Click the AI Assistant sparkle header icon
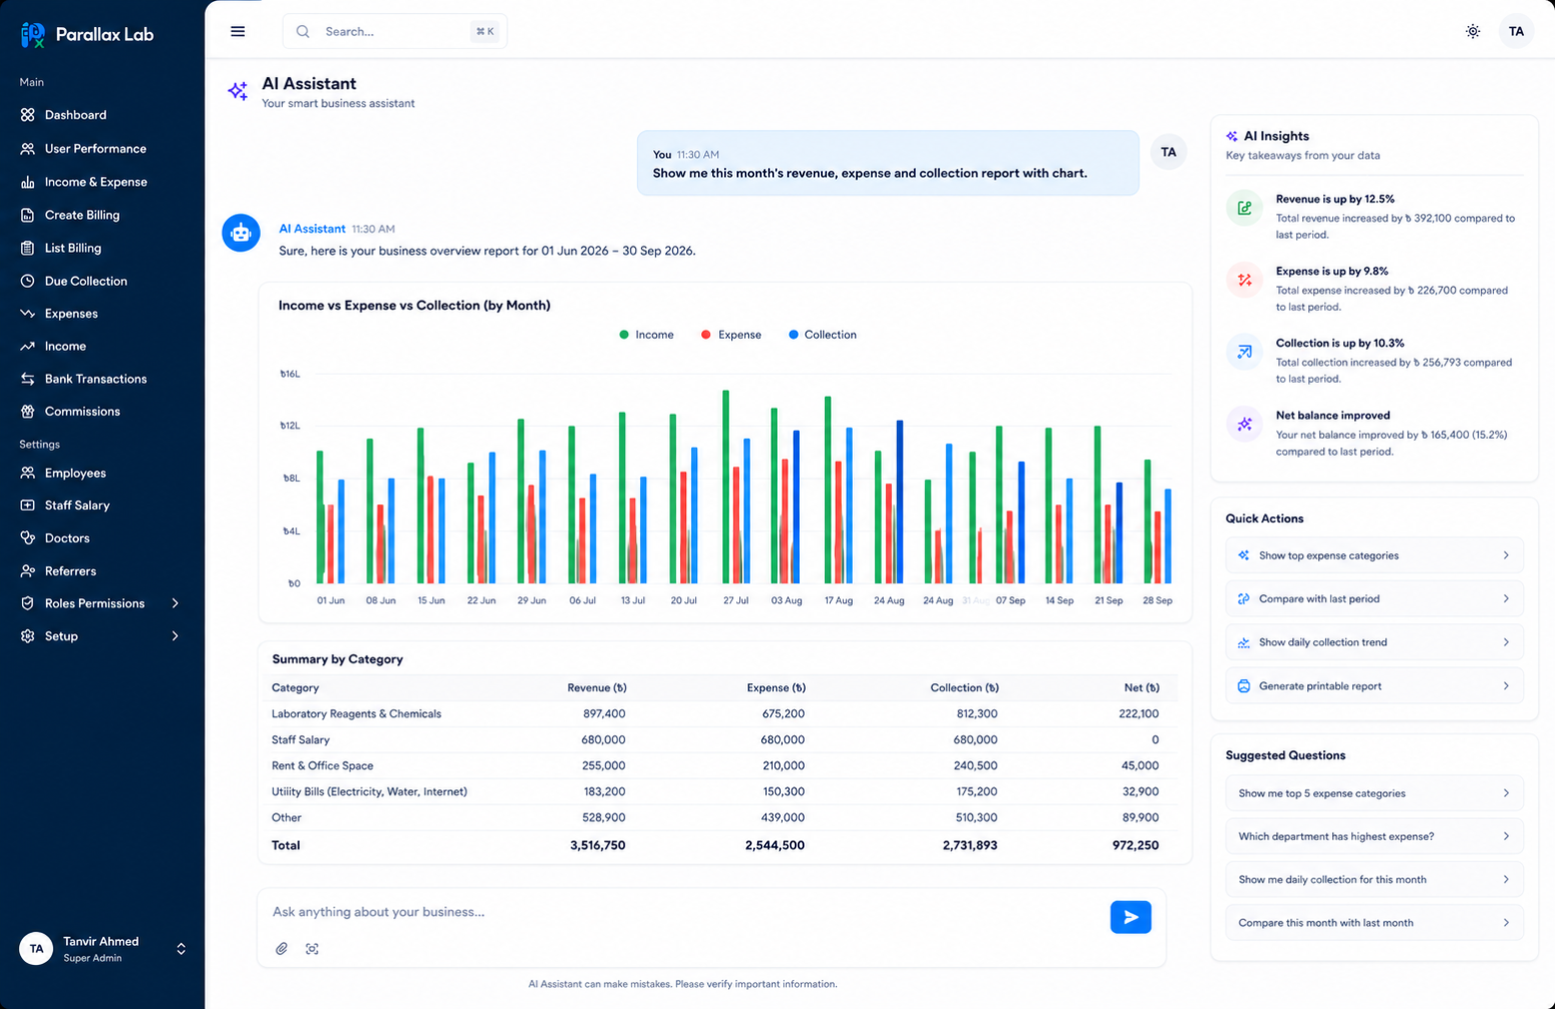The width and height of the screenshot is (1555, 1009). (x=238, y=91)
